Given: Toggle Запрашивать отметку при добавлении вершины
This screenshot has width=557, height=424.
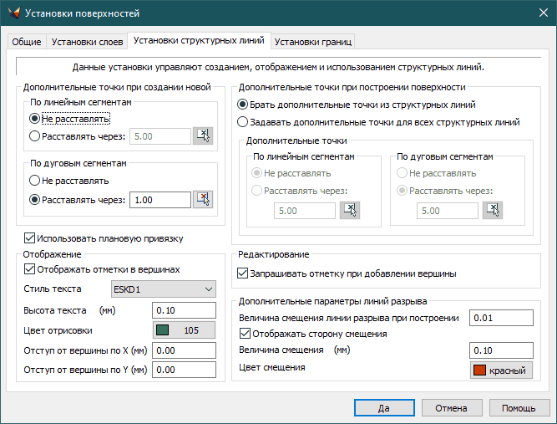Looking at the screenshot, I should point(243,273).
